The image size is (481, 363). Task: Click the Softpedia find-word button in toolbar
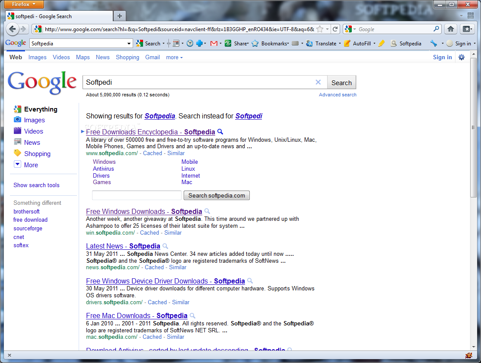click(x=406, y=44)
